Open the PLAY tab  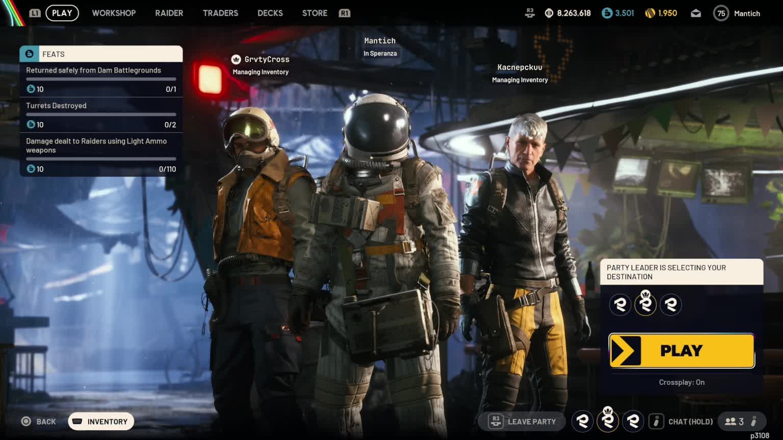(x=62, y=13)
